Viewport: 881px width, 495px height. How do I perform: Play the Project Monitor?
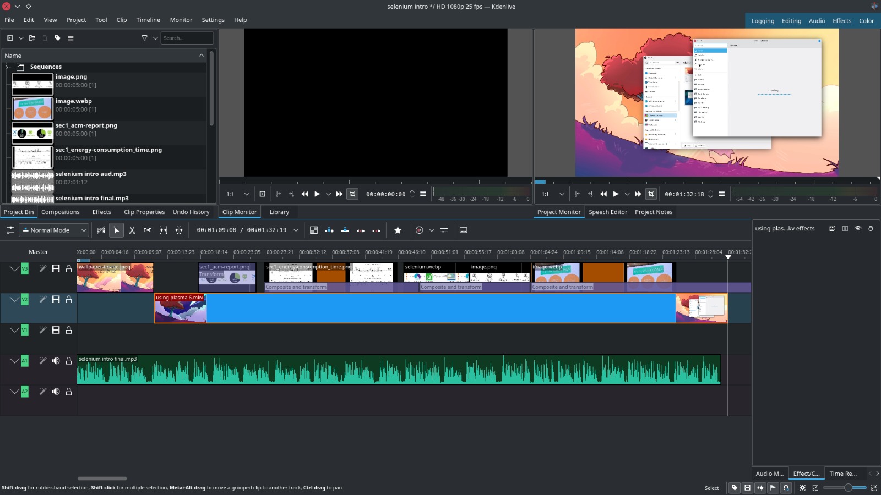[x=616, y=194]
